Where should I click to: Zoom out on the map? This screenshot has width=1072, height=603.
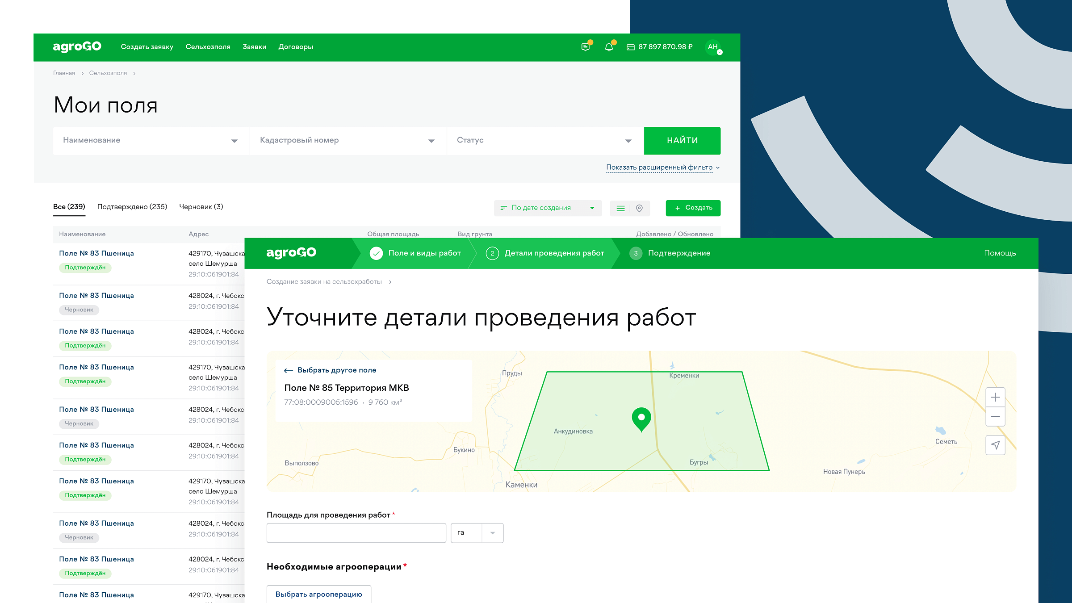pyautogui.click(x=995, y=417)
